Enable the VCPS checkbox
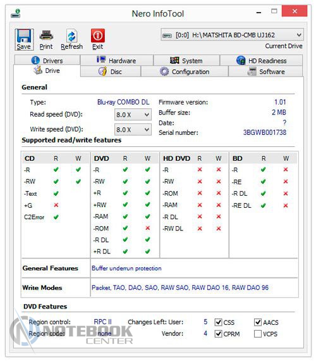 pyautogui.click(x=258, y=334)
